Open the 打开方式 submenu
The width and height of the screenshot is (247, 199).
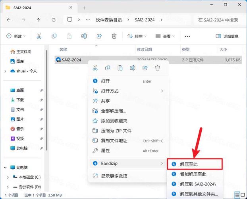[129, 91]
